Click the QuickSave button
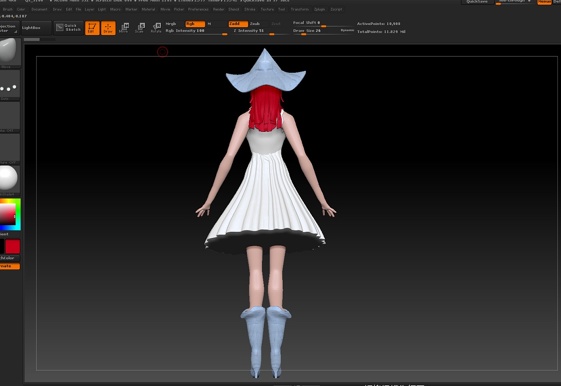The width and height of the screenshot is (561, 386). point(477,2)
